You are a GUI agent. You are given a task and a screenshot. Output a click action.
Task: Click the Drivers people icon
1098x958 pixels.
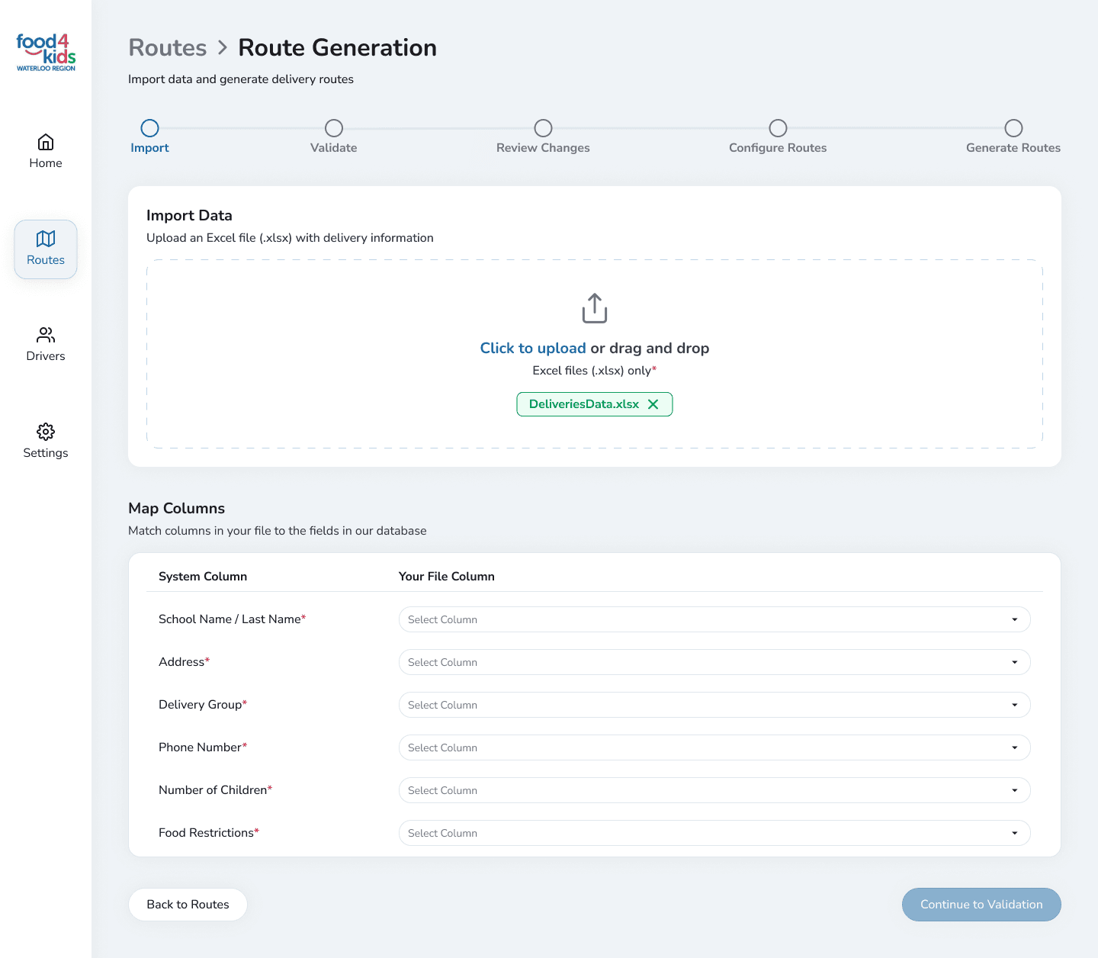(x=46, y=335)
